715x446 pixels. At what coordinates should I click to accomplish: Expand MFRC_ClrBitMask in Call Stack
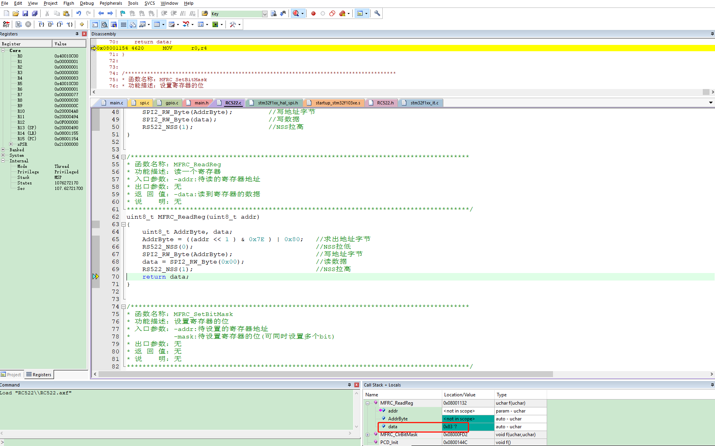pyautogui.click(x=367, y=435)
